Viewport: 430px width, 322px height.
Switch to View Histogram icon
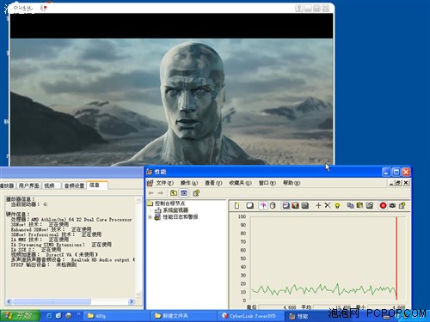(295, 205)
